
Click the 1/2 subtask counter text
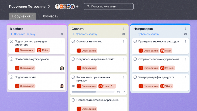pyautogui.click(x=118, y=92)
